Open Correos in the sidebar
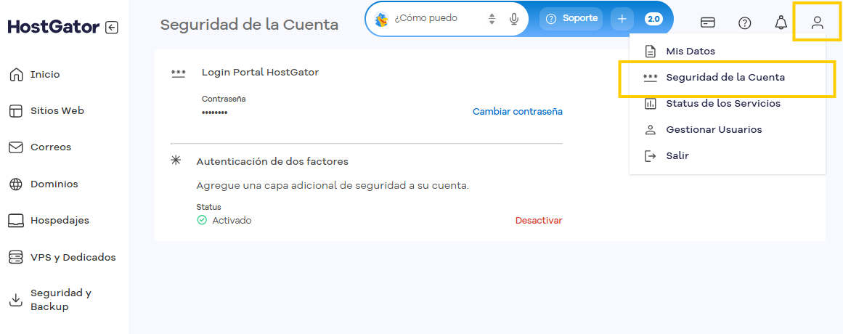The width and height of the screenshot is (843, 334). tap(51, 147)
